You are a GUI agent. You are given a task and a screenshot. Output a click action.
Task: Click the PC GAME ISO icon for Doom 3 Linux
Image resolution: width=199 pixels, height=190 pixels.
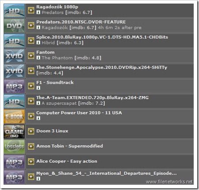14,132
